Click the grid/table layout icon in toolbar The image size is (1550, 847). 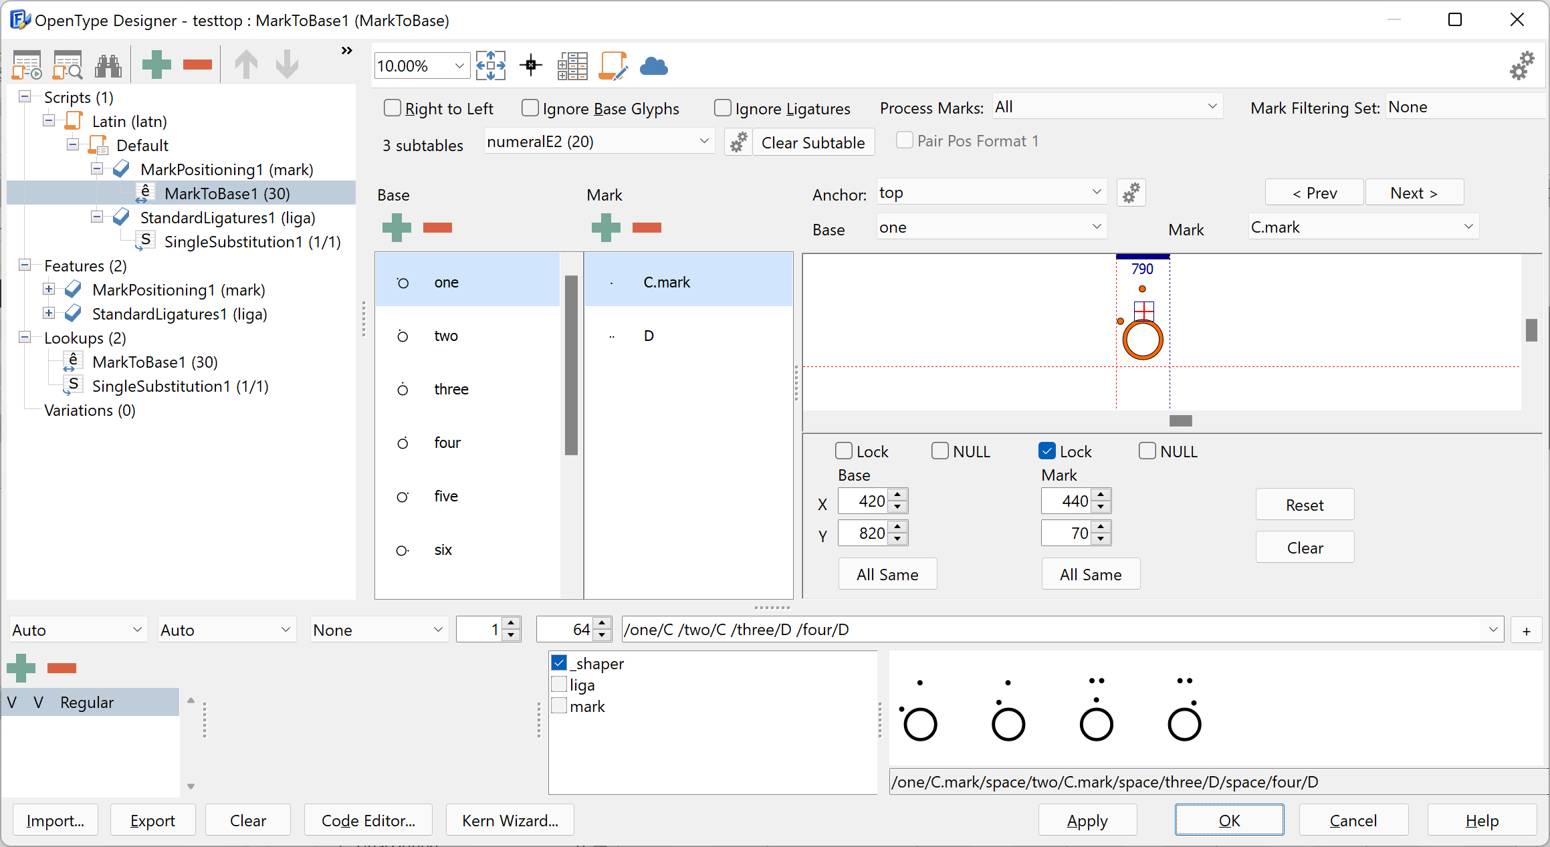click(x=572, y=65)
